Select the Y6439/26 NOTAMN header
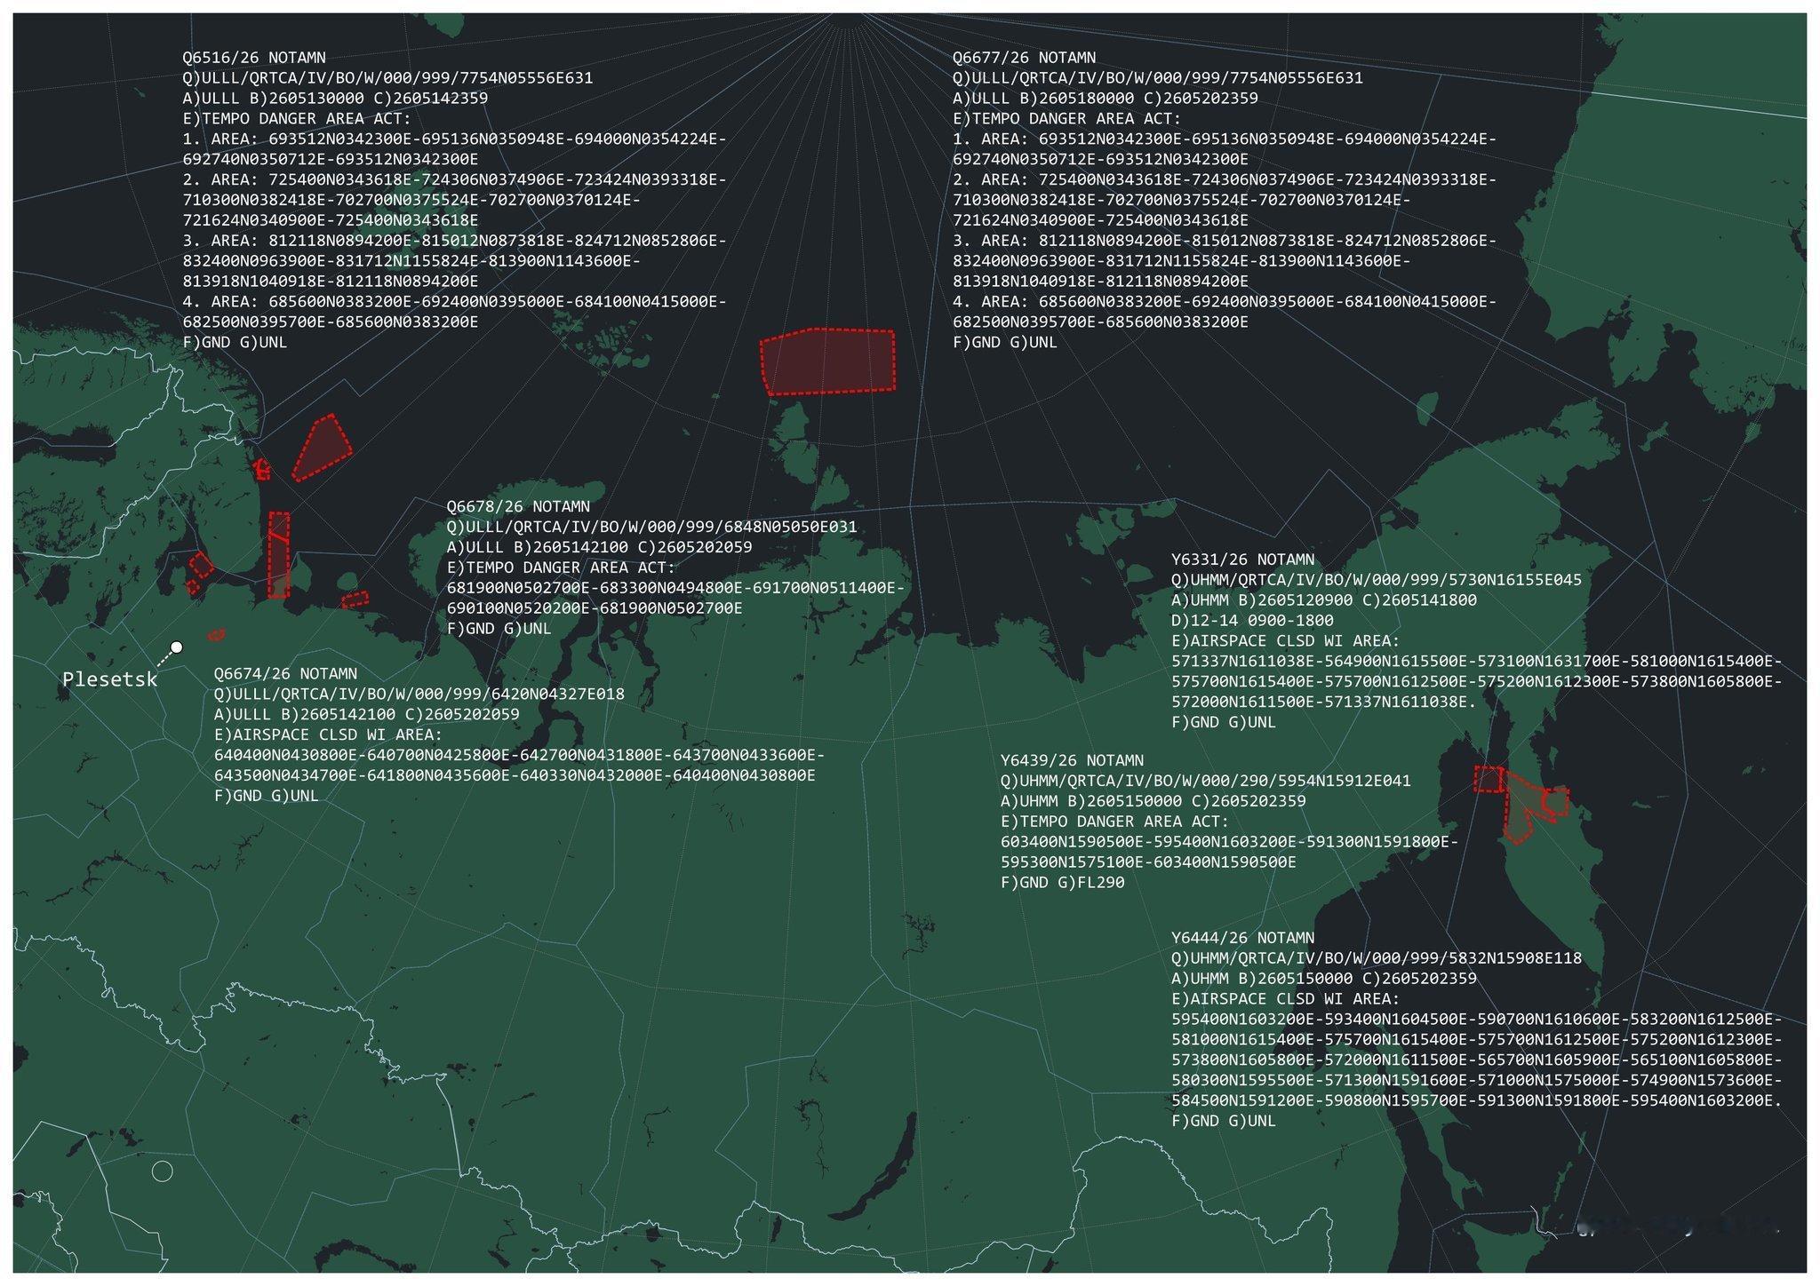This screenshot has height=1286, width=1820. pyautogui.click(x=1073, y=761)
